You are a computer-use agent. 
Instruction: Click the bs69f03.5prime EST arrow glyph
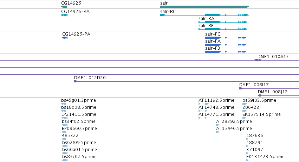tap(245, 104)
